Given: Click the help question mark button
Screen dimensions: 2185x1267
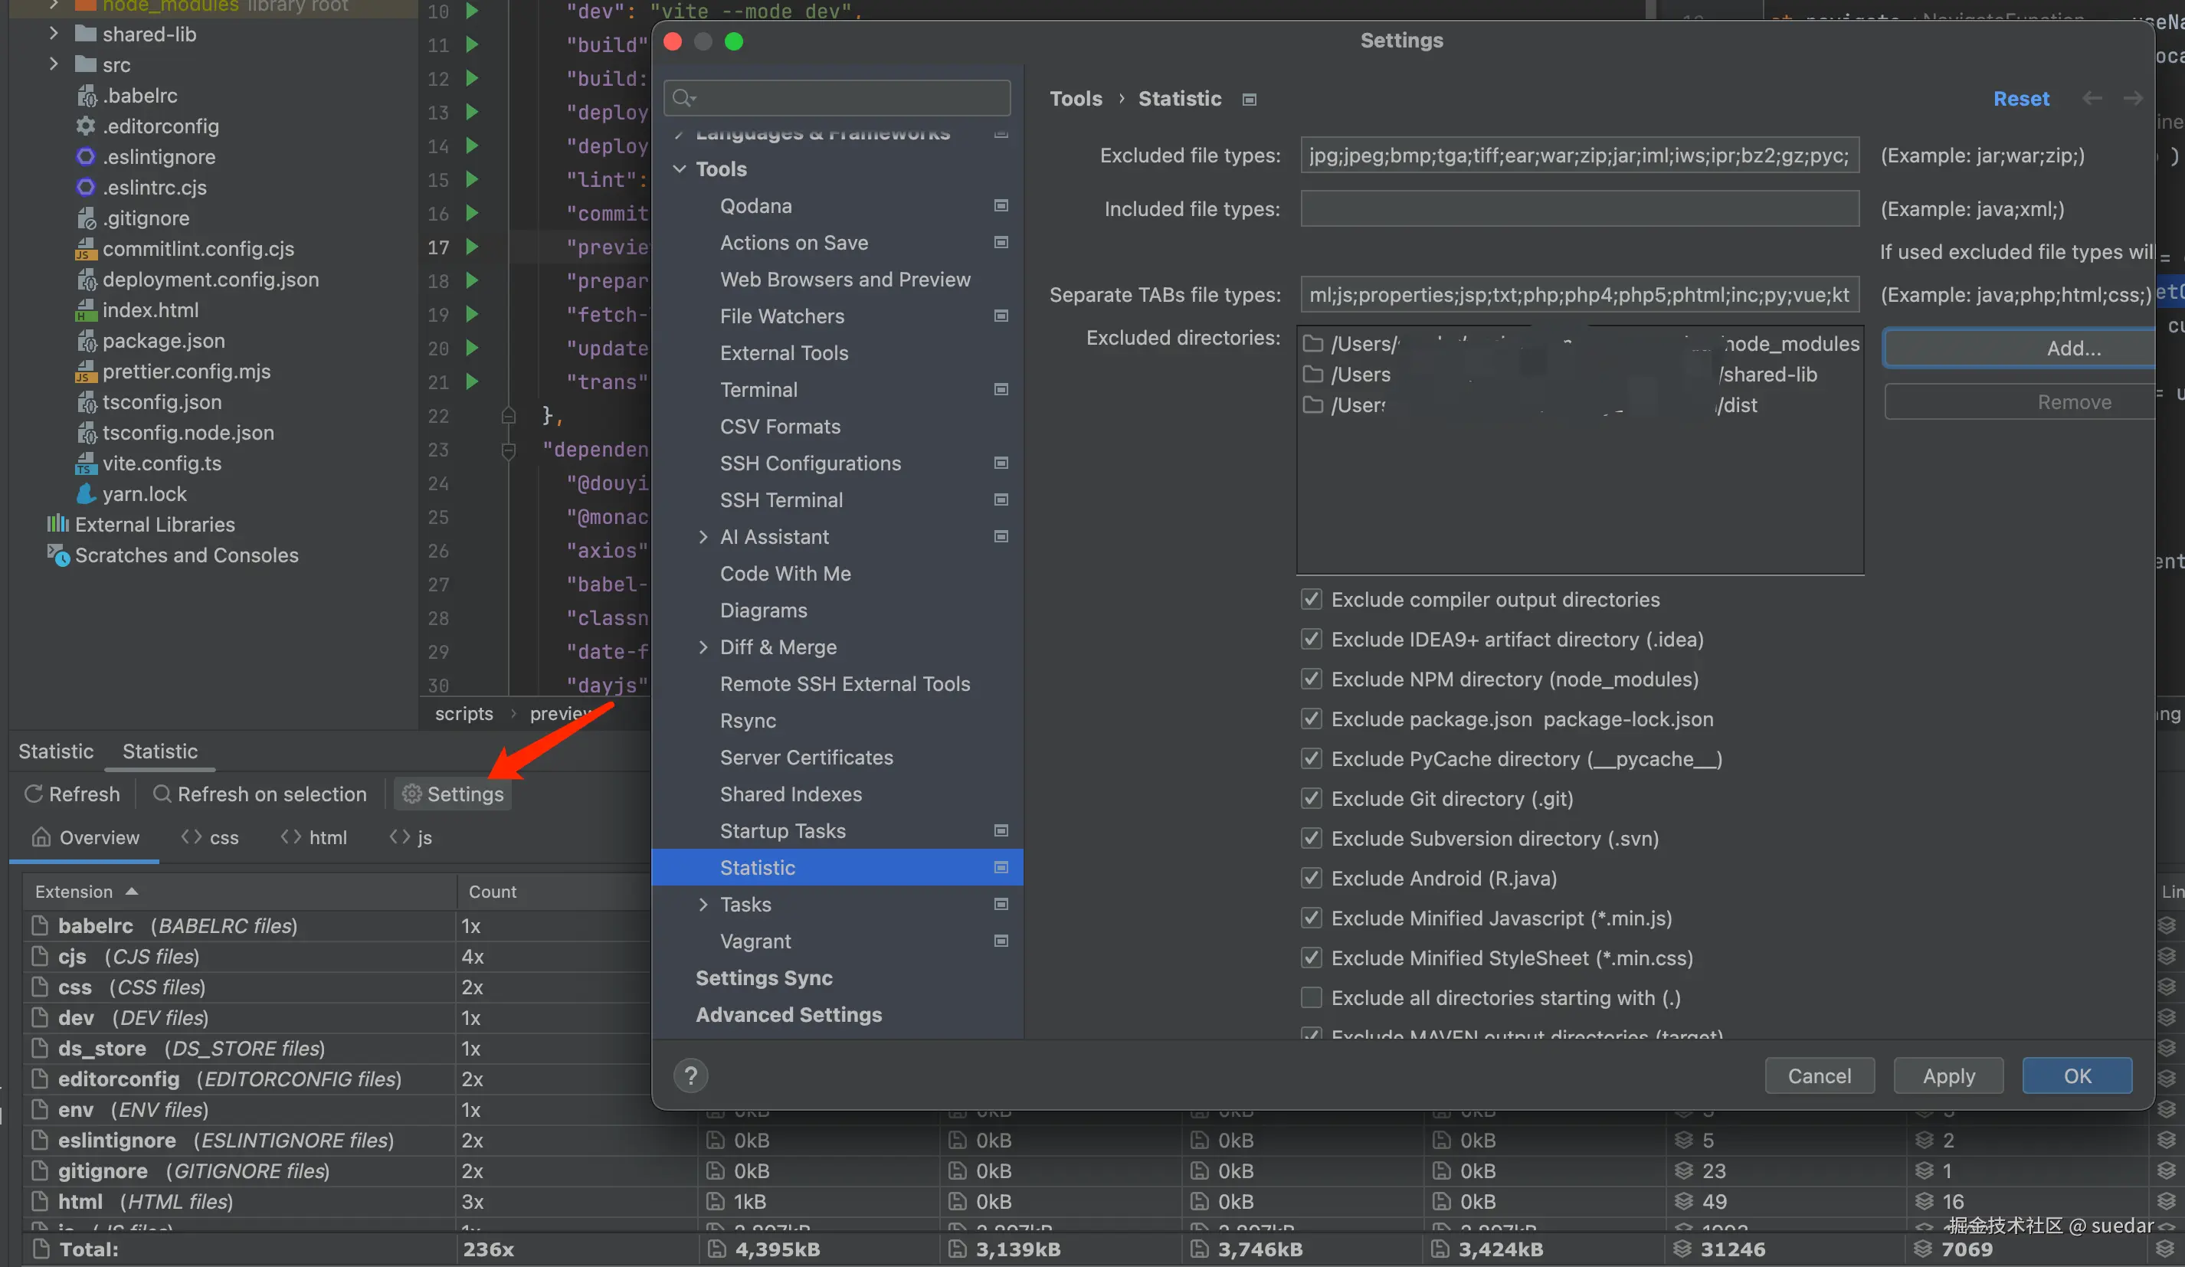Looking at the screenshot, I should (x=690, y=1075).
